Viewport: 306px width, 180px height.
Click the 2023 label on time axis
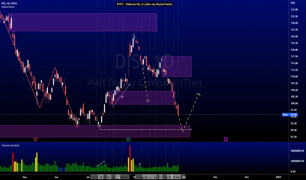[x=278, y=177]
